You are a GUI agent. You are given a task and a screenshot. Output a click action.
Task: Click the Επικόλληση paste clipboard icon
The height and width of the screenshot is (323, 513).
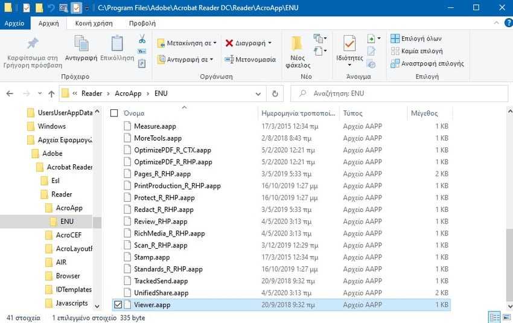[x=117, y=43]
